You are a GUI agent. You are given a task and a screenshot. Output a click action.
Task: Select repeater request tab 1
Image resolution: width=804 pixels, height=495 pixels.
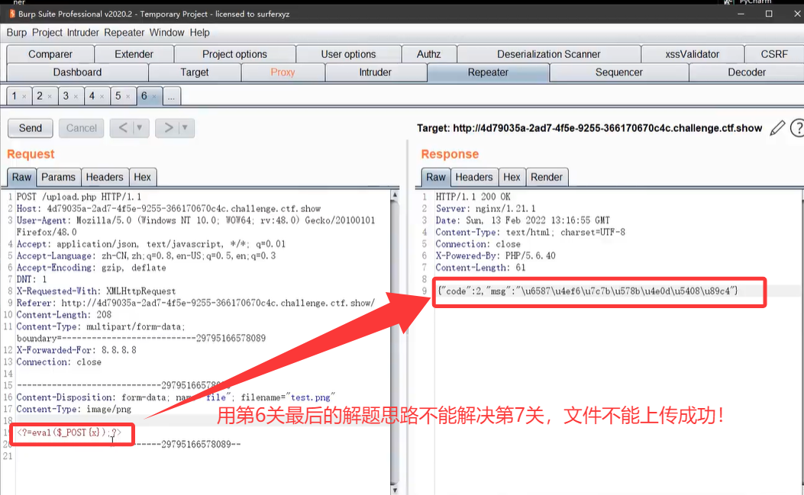(15, 96)
